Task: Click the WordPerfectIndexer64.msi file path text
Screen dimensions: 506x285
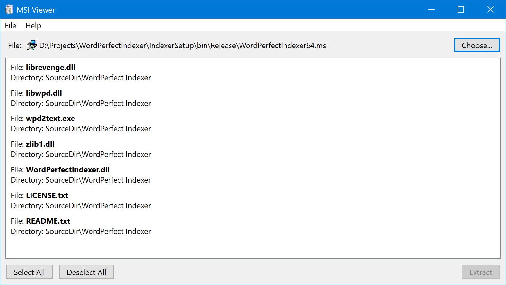Action: click(x=183, y=46)
